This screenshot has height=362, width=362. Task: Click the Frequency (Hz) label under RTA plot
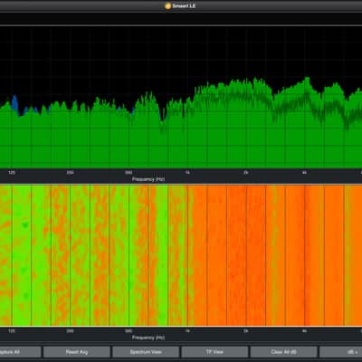tap(148, 179)
